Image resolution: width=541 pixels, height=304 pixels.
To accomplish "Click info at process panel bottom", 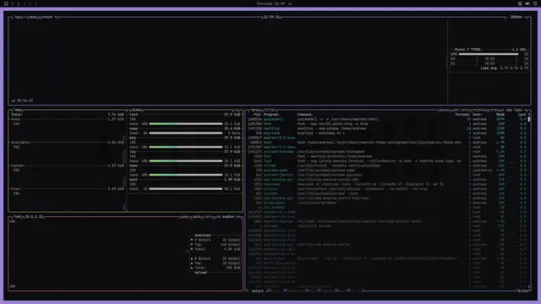I will pyautogui.click(x=276, y=290).
